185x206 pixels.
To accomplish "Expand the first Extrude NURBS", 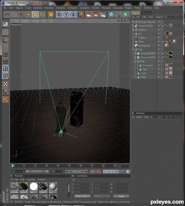I will (x=135, y=53).
